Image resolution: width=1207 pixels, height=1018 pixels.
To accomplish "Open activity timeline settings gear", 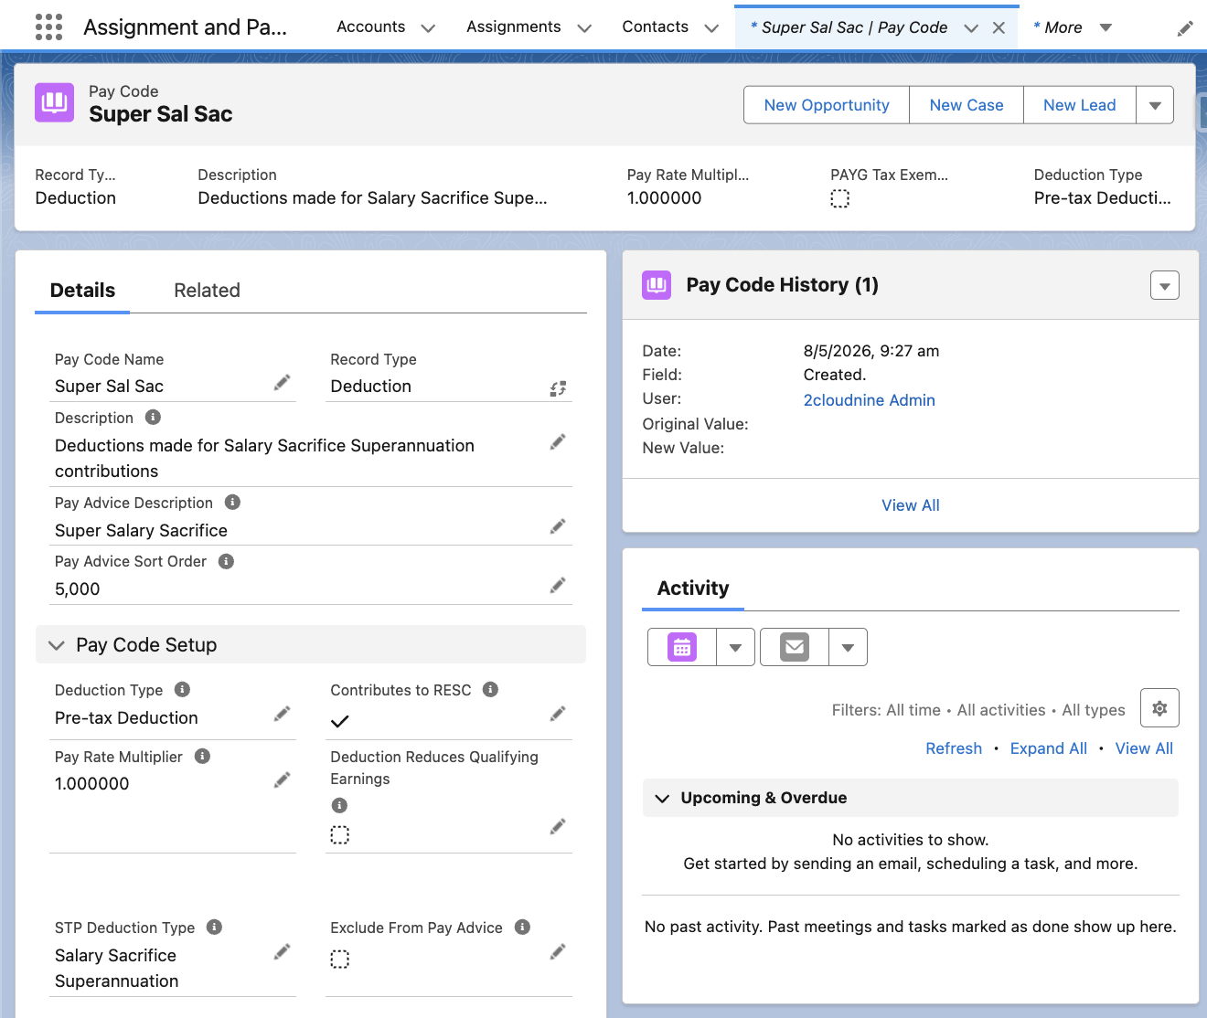I will [x=1159, y=708].
